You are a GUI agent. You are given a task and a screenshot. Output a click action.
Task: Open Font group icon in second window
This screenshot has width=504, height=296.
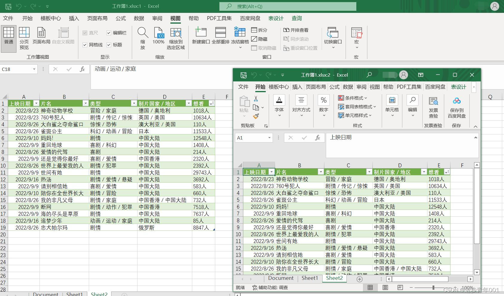click(x=279, y=100)
